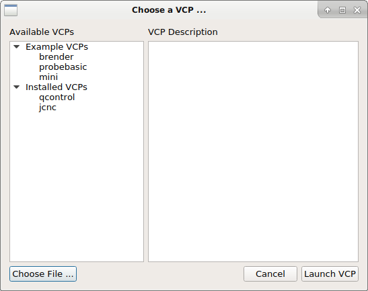Select the mini VCP entry
The image size is (368, 291).
[x=48, y=77]
